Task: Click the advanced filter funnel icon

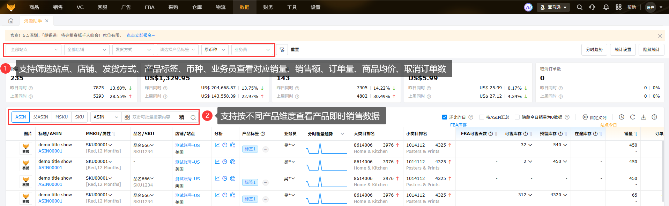Action: 282,50
